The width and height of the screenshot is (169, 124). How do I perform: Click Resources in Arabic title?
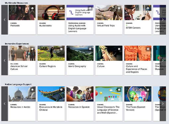click(x=20, y=107)
